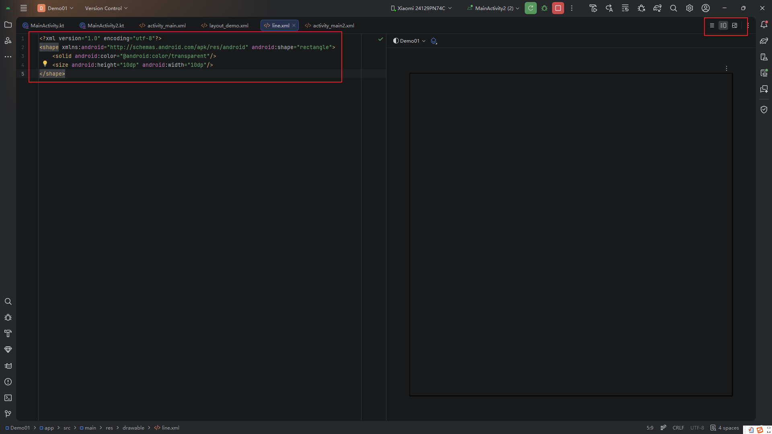
Task: Click the Demo01 breadcrumb in status bar
Action: (18, 428)
